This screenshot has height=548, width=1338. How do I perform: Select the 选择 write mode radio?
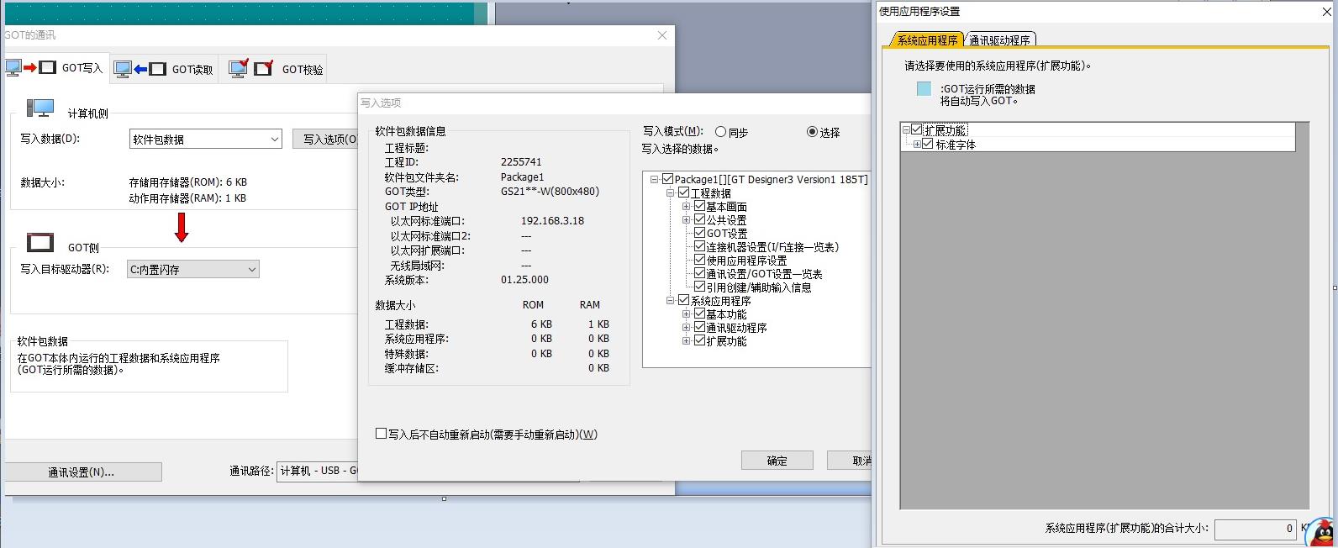tap(812, 132)
